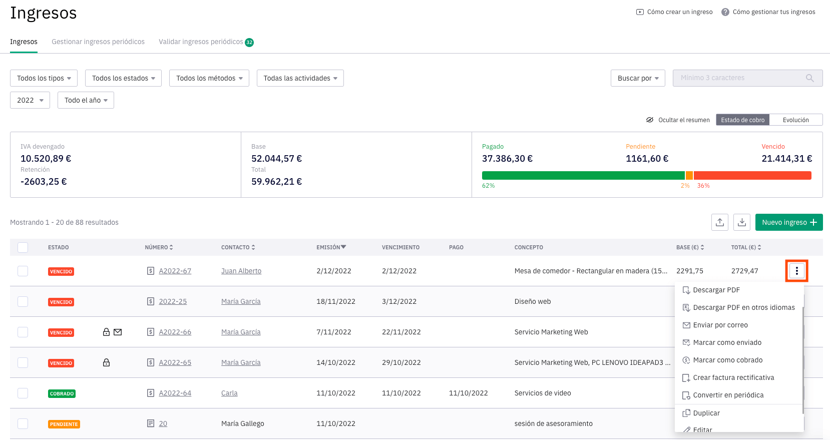Click the upload/export icon button
This screenshot has width=830, height=440.
(719, 222)
